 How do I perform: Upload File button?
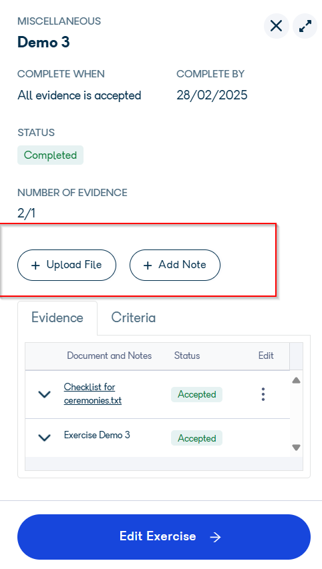coord(67,265)
